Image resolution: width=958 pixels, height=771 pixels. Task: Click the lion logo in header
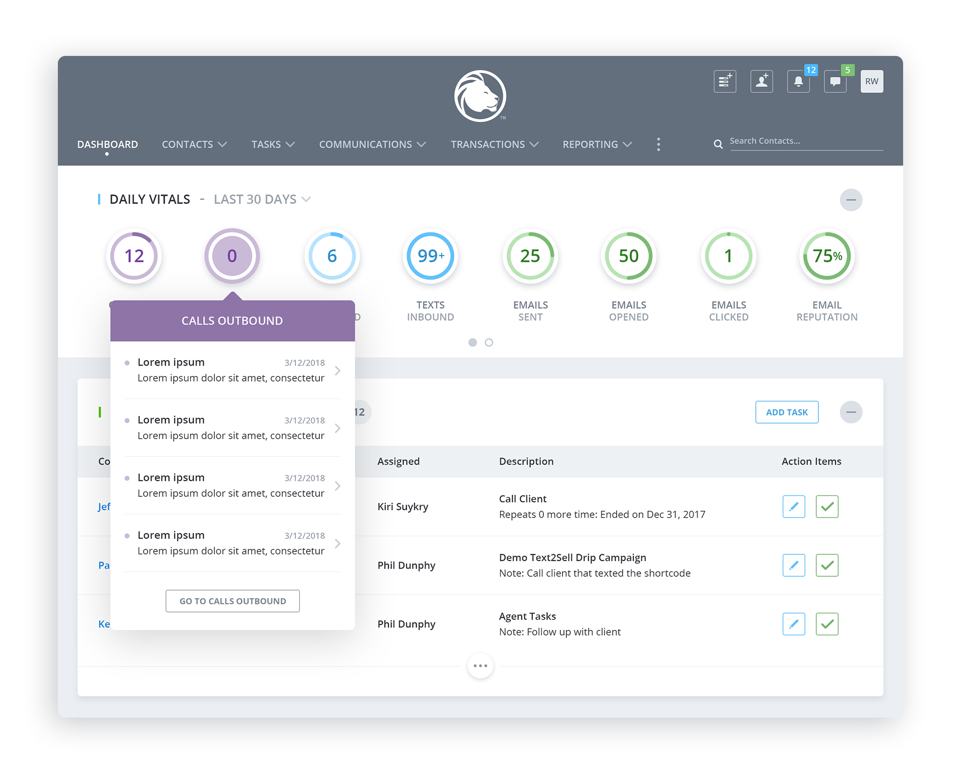click(x=480, y=96)
